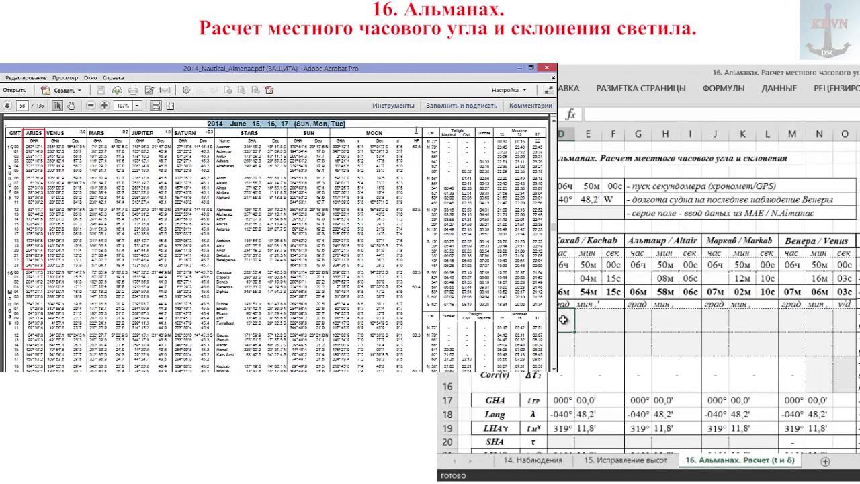Open the Инструменты pane
860x484 pixels.
coord(393,106)
